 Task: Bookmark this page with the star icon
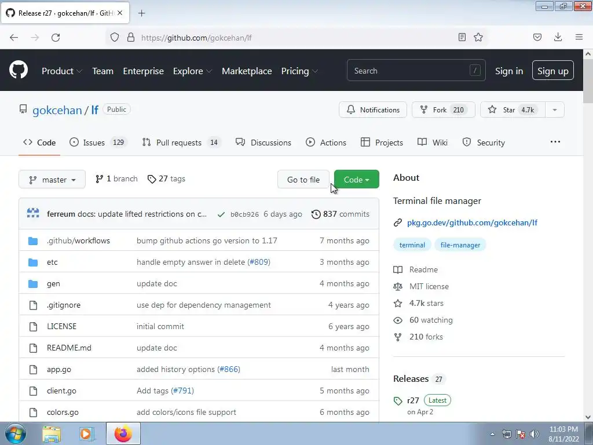pyautogui.click(x=478, y=37)
